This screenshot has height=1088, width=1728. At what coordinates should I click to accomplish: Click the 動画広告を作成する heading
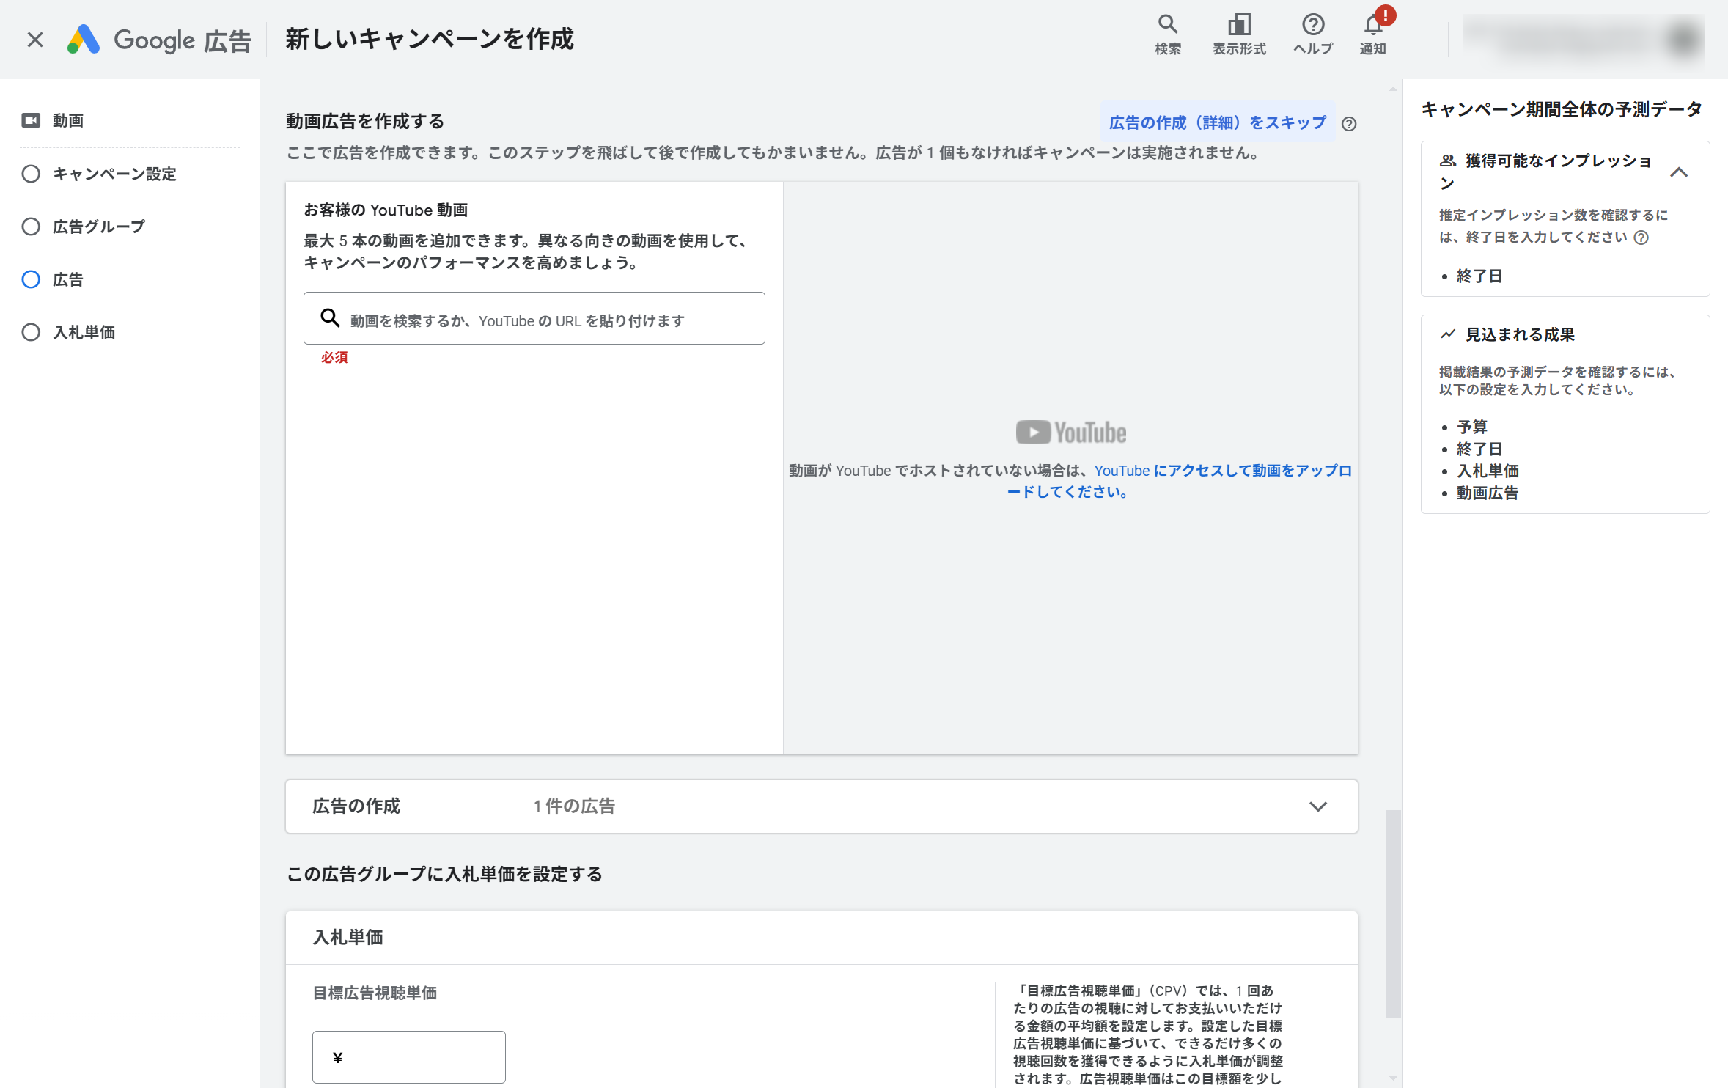click(365, 121)
